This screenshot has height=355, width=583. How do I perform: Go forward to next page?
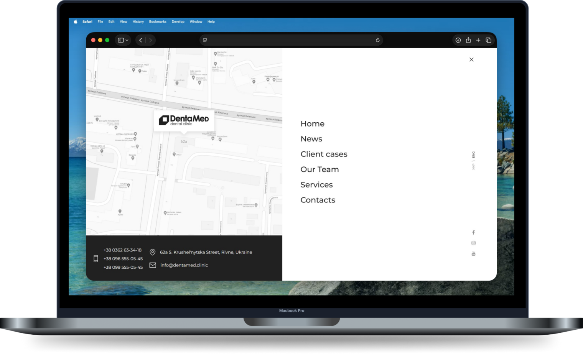[150, 40]
